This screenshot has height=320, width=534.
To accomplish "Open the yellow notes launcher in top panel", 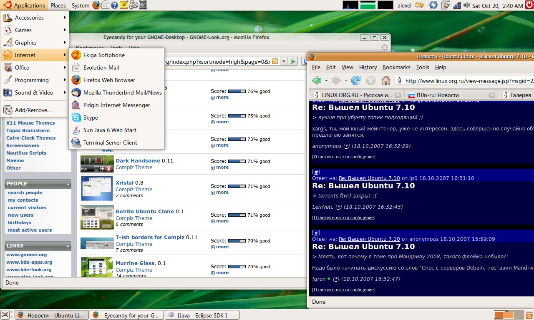I will point(124,5).
